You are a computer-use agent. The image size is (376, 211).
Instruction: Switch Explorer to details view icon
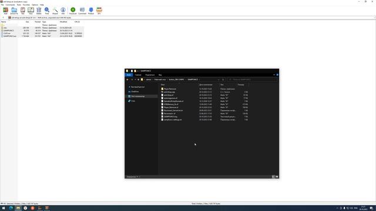tap(273, 177)
